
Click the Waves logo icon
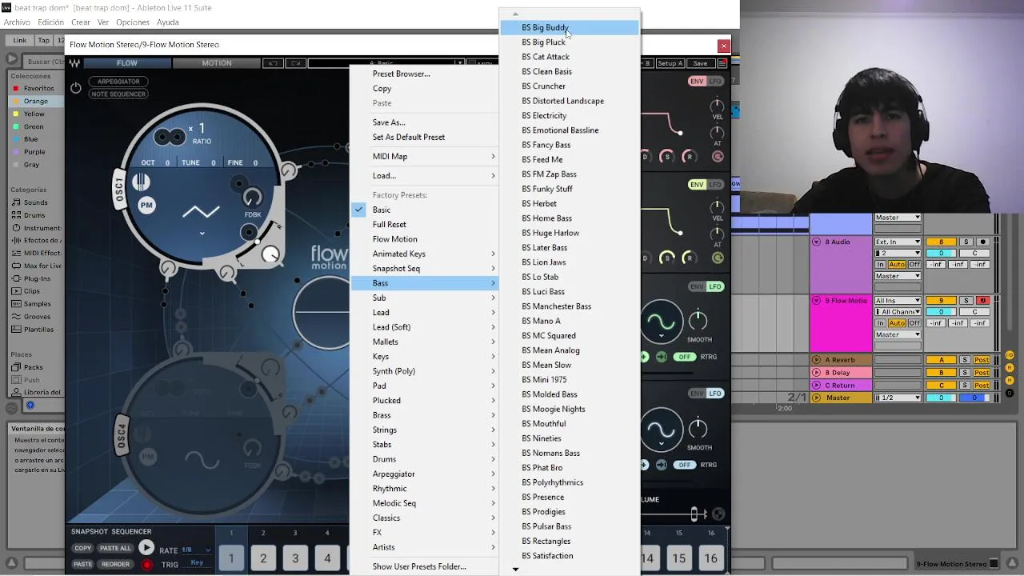74,63
